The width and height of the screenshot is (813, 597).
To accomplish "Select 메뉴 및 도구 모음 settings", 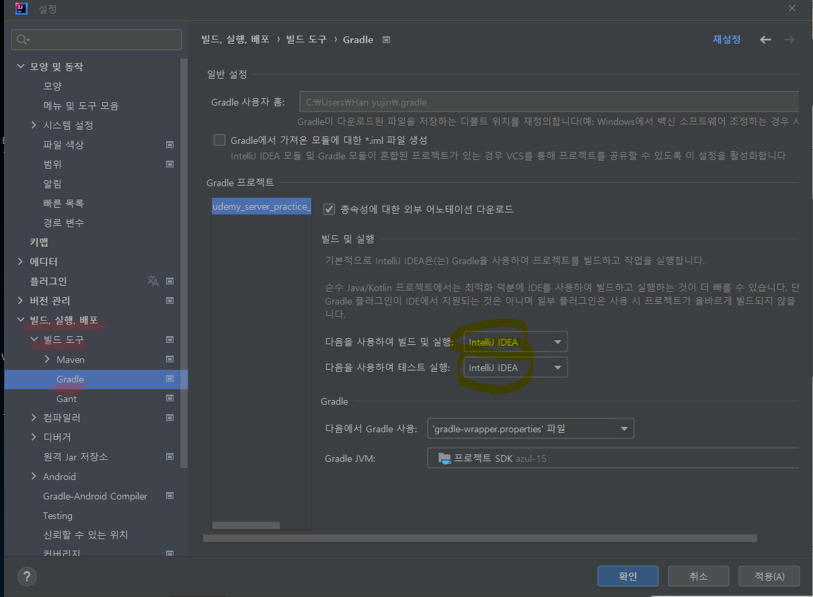I will (81, 106).
